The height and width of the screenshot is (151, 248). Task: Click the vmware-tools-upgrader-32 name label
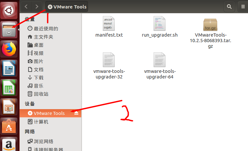109,74
